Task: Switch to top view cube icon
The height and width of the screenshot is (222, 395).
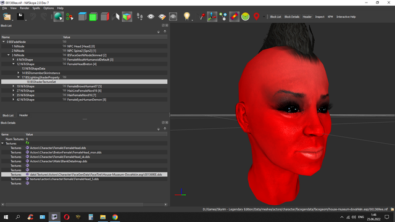Action: pos(82,17)
